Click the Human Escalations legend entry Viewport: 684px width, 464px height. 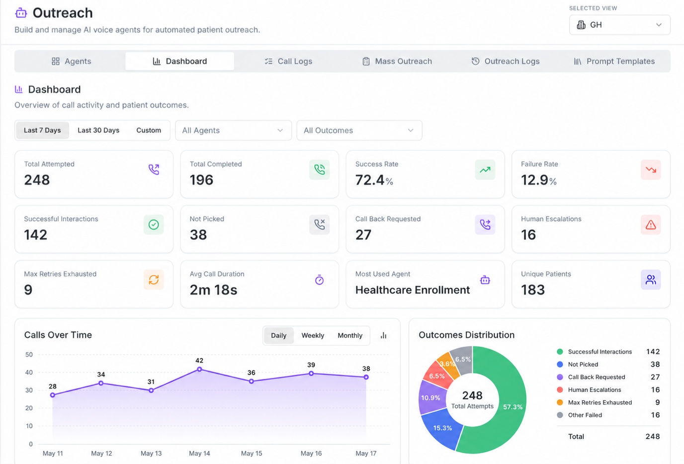point(608,390)
